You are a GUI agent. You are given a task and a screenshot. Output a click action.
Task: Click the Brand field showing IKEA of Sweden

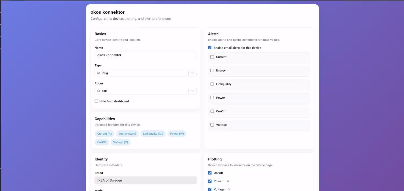(x=145, y=180)
